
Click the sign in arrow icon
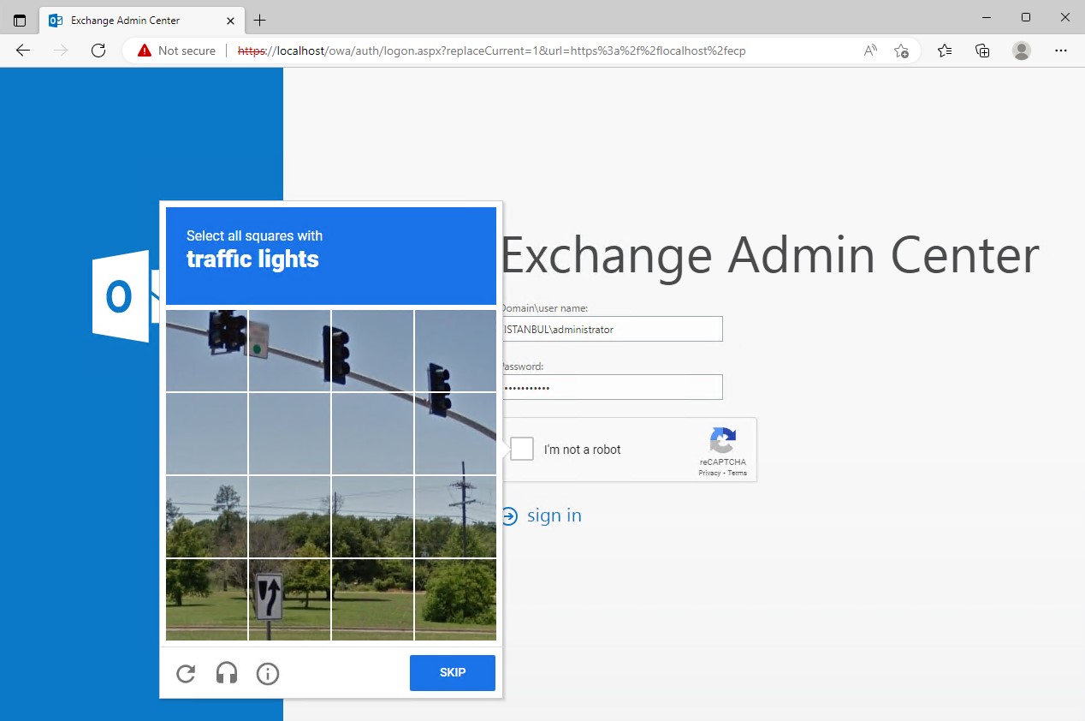click(x=510, y=515)
